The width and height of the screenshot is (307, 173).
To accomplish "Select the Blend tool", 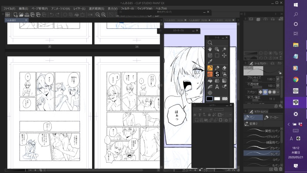I will click(x=217, y=81).
